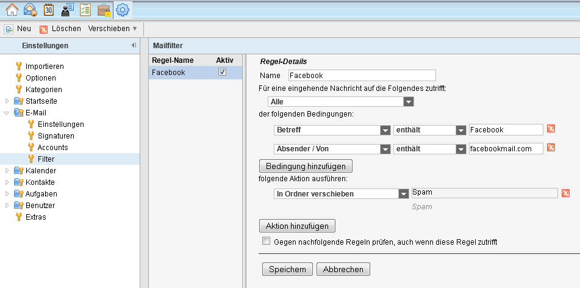Open the tasks checklist icon
Viewport: 580px width, 288px height.
pyautogui.click(x=85, y=10)
